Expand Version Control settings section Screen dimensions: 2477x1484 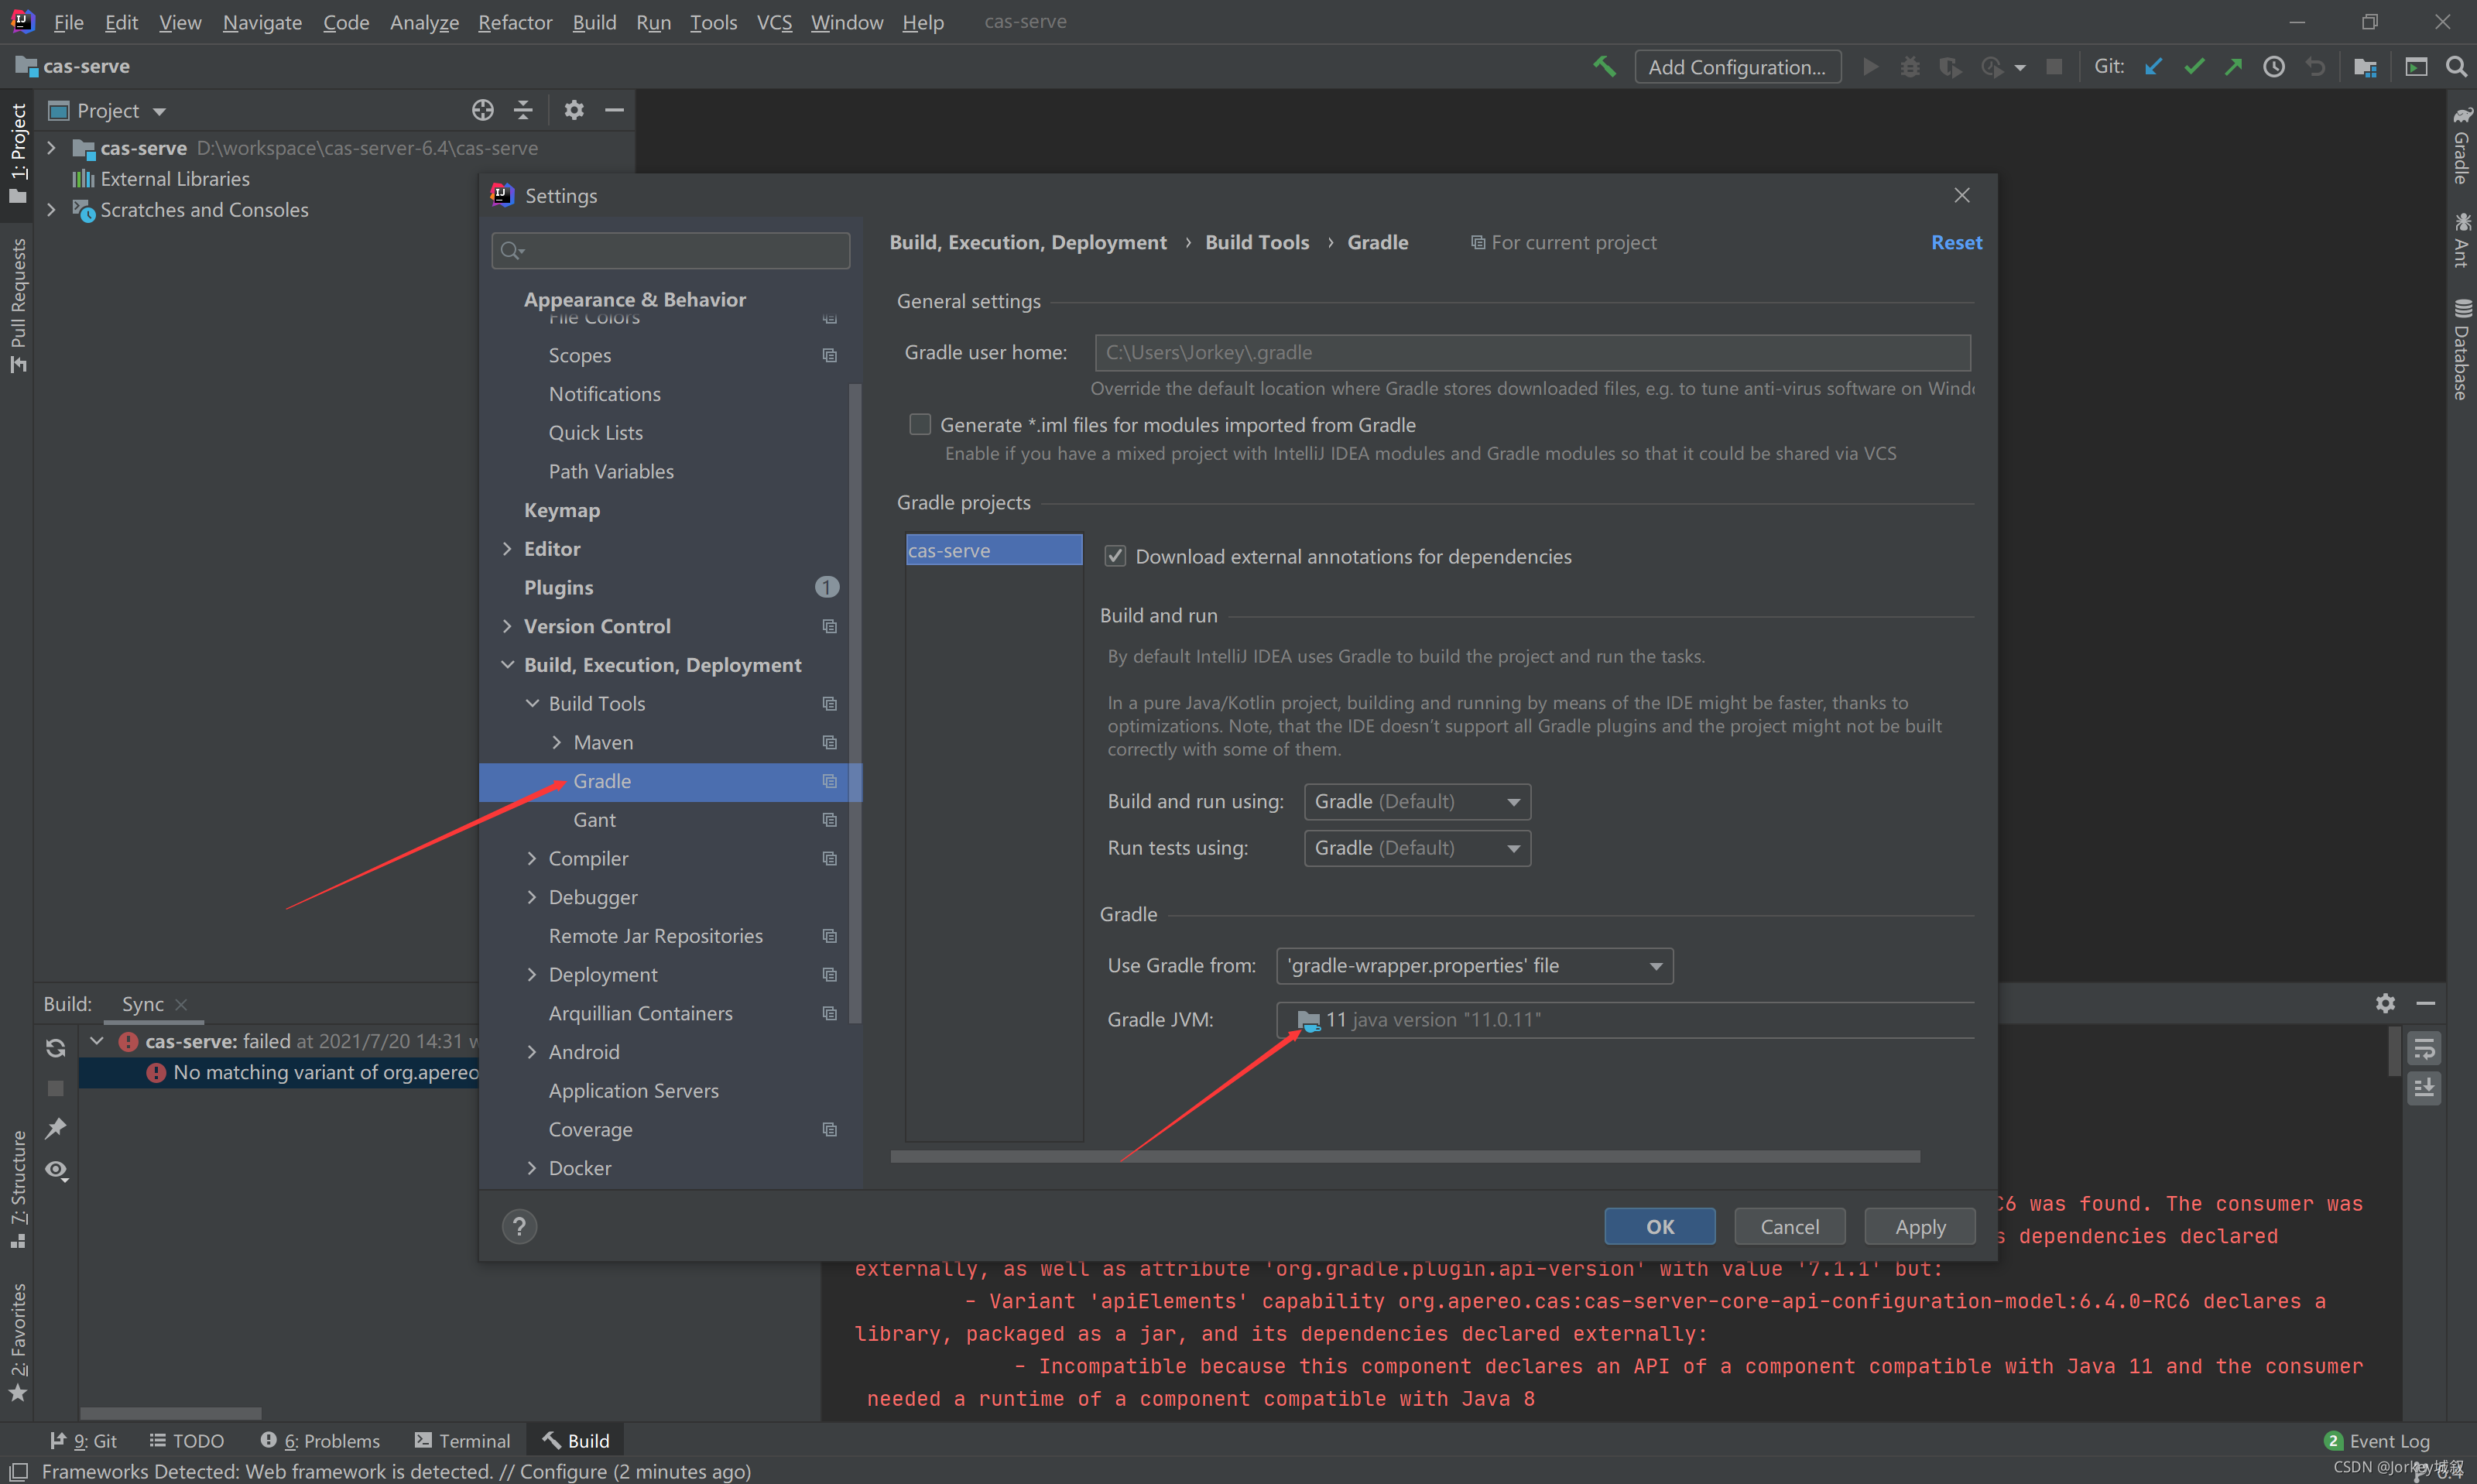[x=507, y=626]
